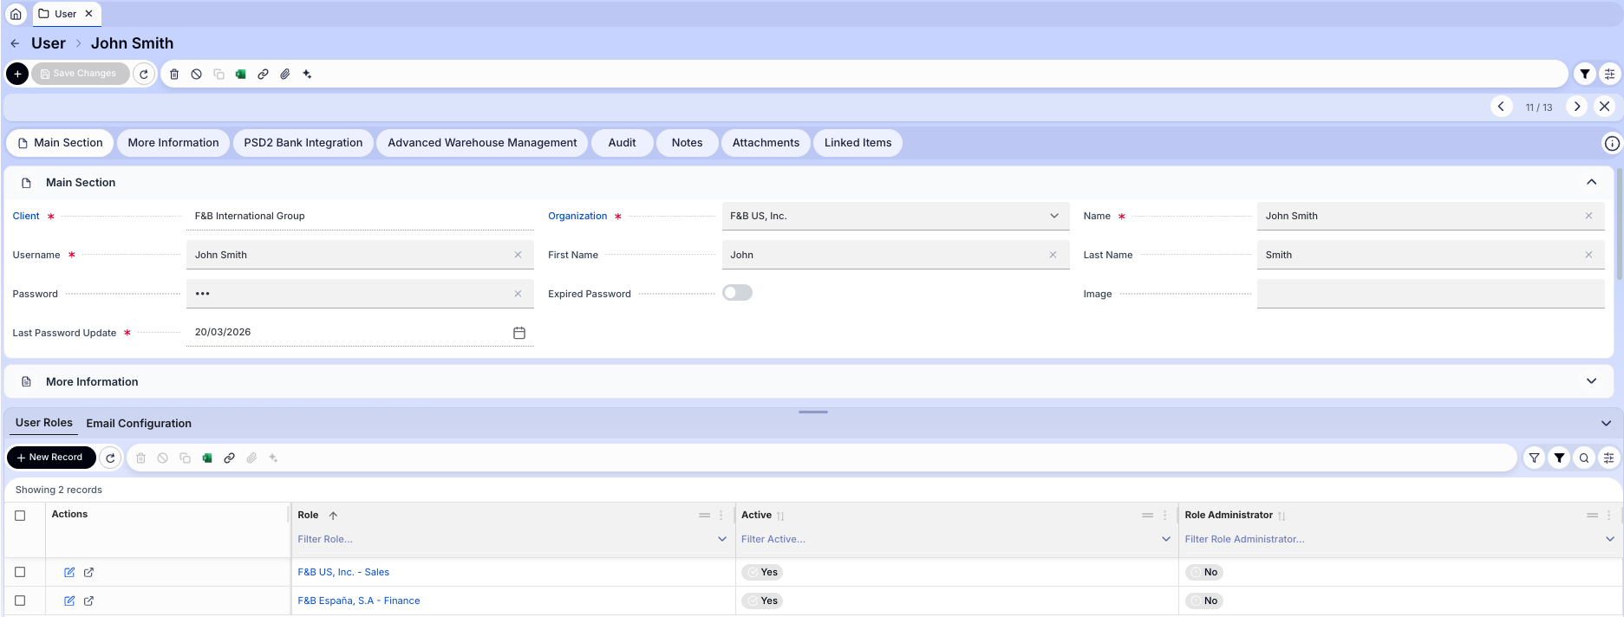Expand the More Information section
The height and width of the screenshot is (617, 1624).
point(1591,381)
